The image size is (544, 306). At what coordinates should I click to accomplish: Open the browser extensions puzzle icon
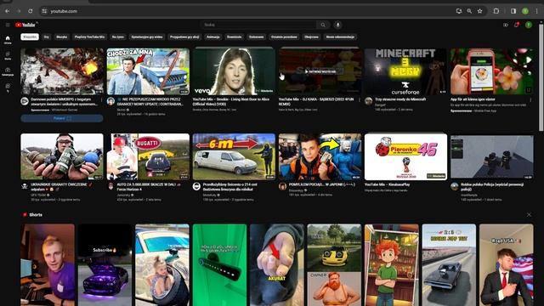(496, 11)
